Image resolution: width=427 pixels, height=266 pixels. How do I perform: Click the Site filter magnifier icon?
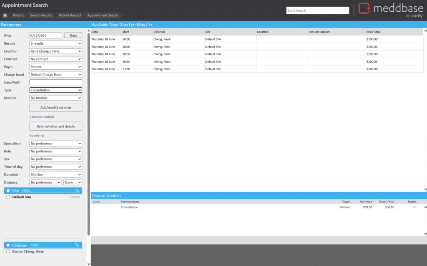pyautogui.click(x=77, y=190)
